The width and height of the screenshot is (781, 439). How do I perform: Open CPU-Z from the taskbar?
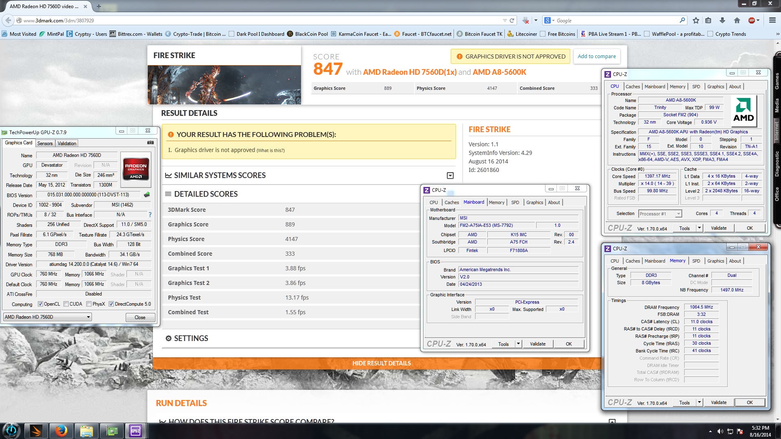(135, 431)
